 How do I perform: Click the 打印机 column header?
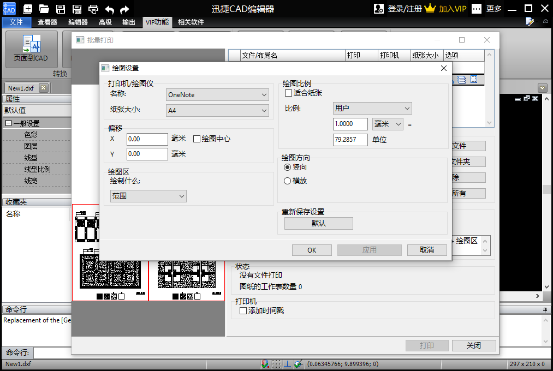pyautogui.click(x=394, y=55)
